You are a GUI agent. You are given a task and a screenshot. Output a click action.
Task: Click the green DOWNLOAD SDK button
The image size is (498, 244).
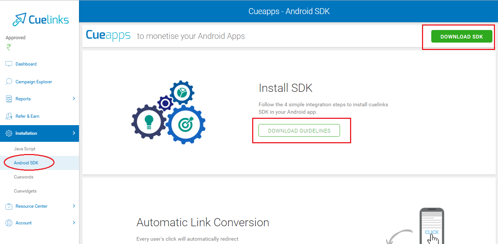point(462,37)
